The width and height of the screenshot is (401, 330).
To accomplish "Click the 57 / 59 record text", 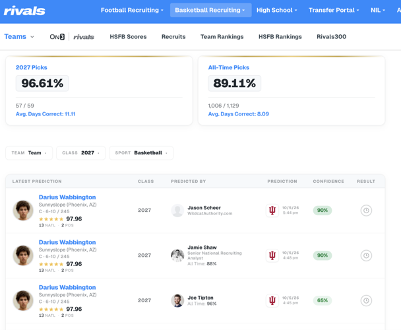I will 25,106.
